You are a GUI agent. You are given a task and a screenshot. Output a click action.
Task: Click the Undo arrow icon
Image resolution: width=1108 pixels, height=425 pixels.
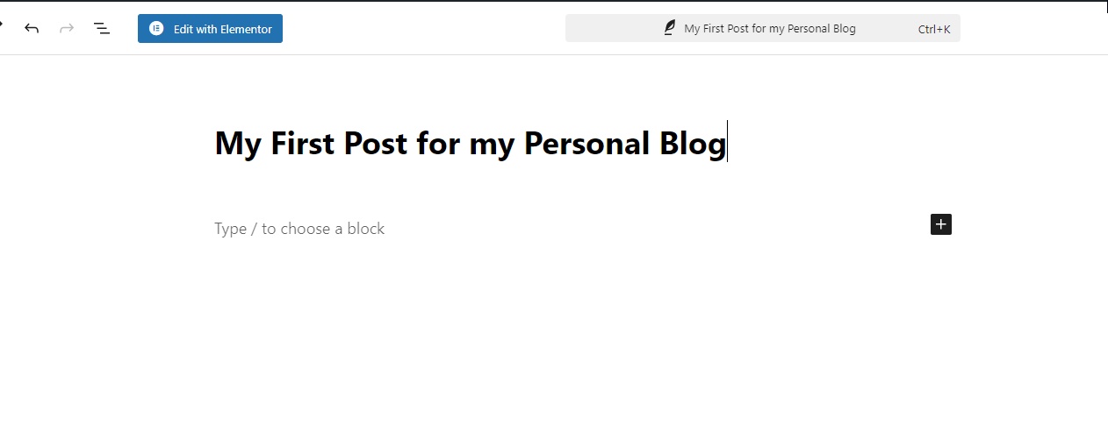pyautogui.click(x=32, y=28)
